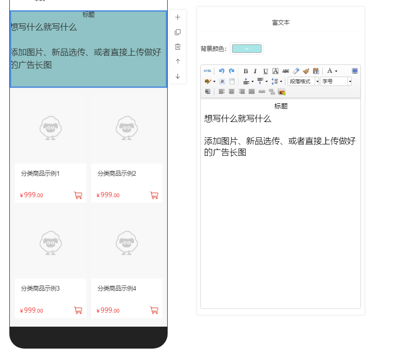Click the undo arrow in editor toolbar
Image resolution: width=396 pixels, height=350 pixels.
222,71
